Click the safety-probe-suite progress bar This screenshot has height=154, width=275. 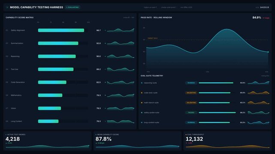click(x=218, y=113)
